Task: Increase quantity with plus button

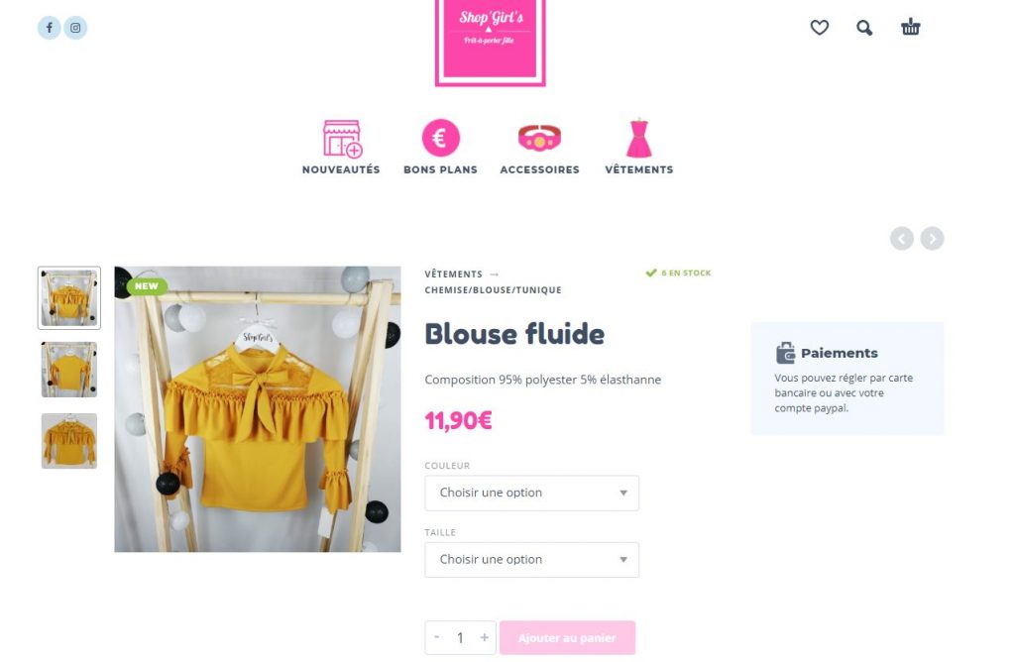Action: [x=484, y=637]
